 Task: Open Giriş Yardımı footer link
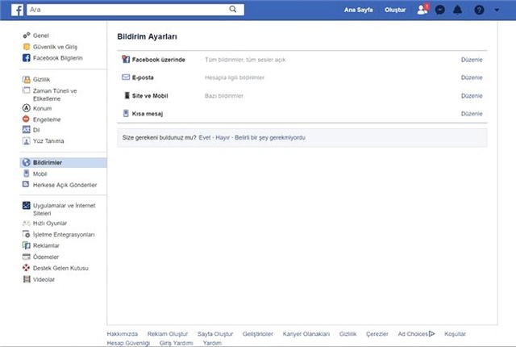click(x=176, y=343)
